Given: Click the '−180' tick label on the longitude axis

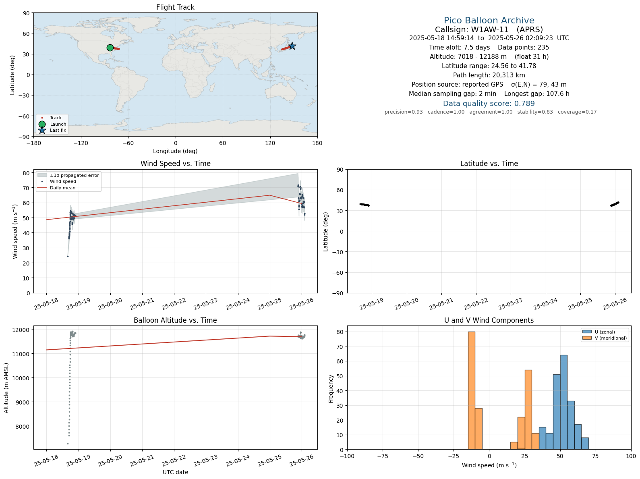Looking at the screenshot, I should [x=33, y=143].
